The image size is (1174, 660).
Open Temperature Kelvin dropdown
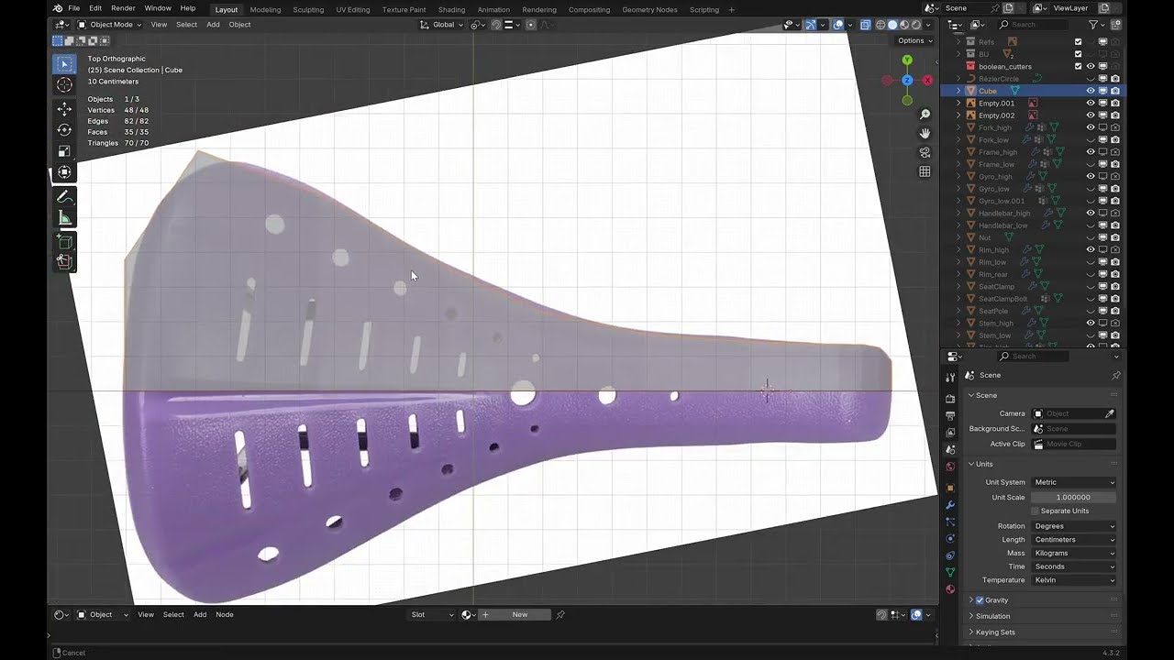tap(1074, 580)
